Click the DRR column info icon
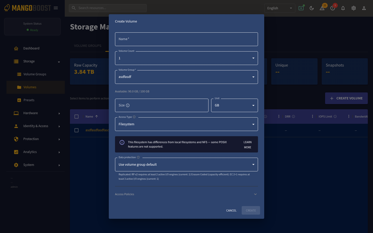The image size is (373, 233). tap(293, 116)
